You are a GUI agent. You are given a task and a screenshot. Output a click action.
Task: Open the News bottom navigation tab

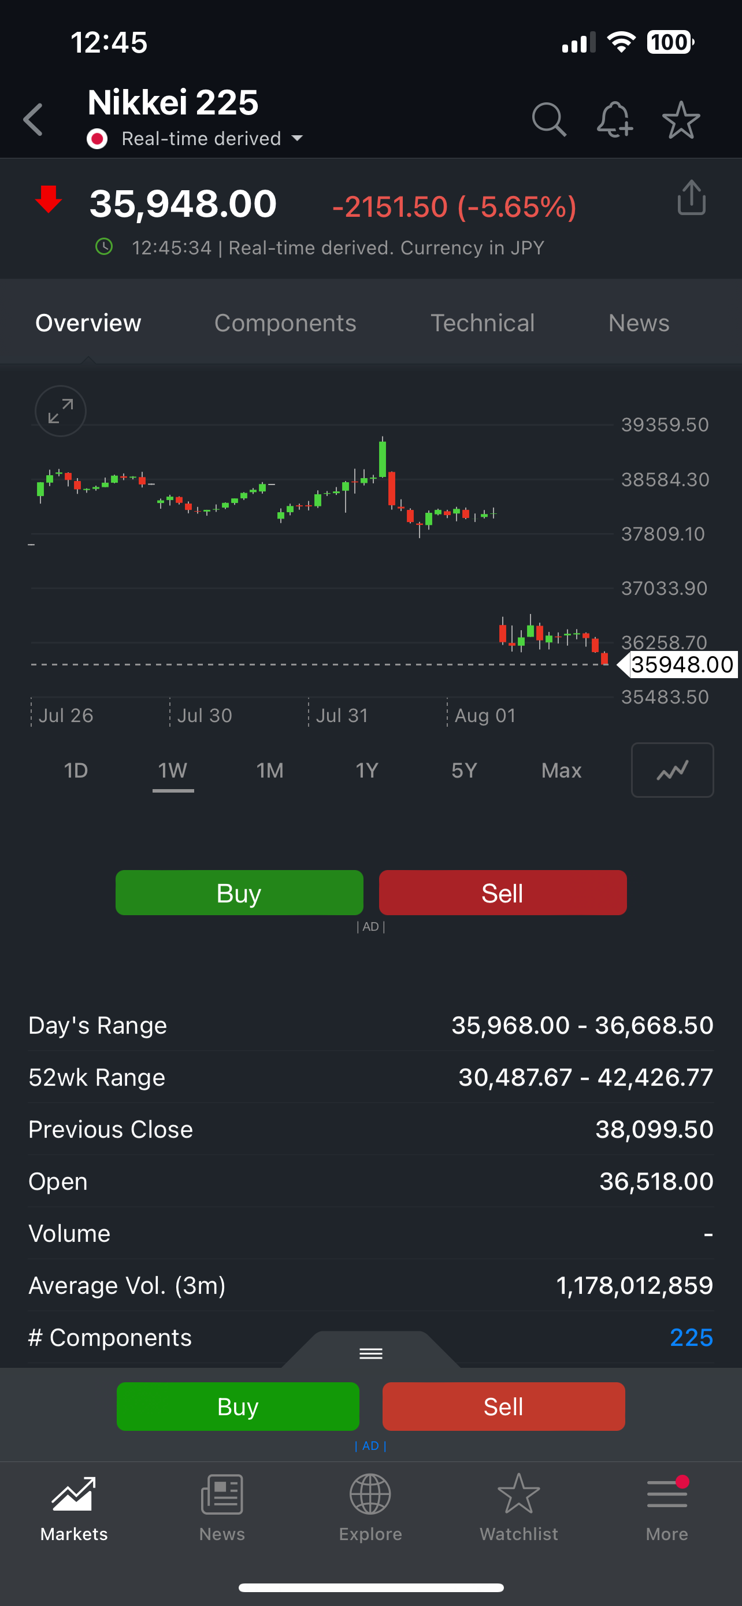[x=222, y=1508]
